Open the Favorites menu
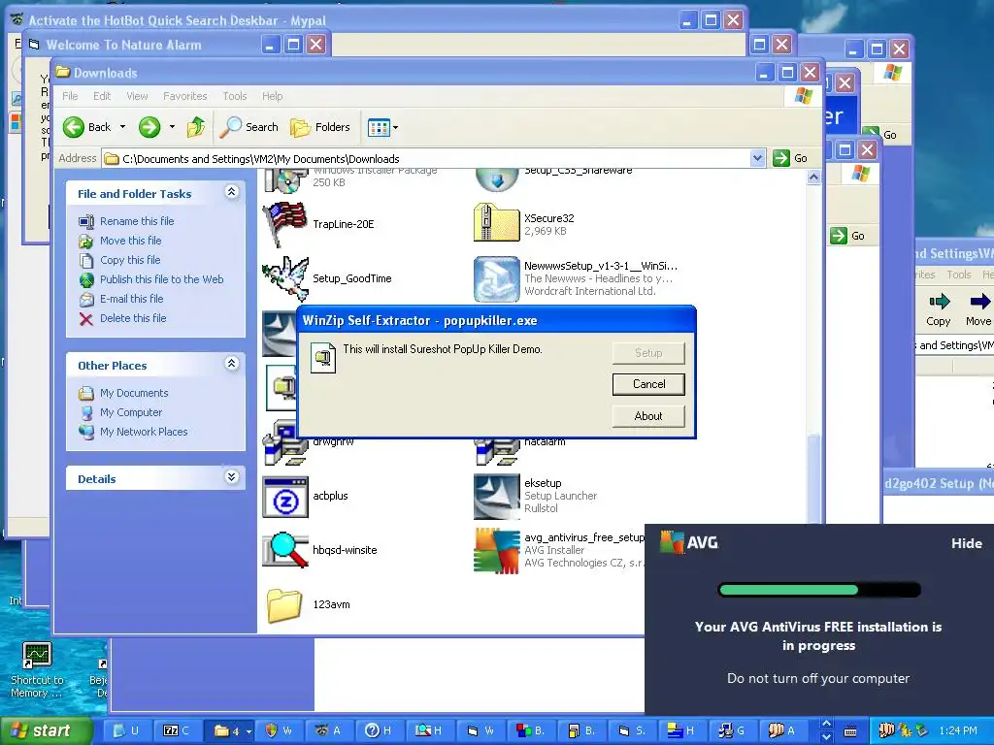 185,96
